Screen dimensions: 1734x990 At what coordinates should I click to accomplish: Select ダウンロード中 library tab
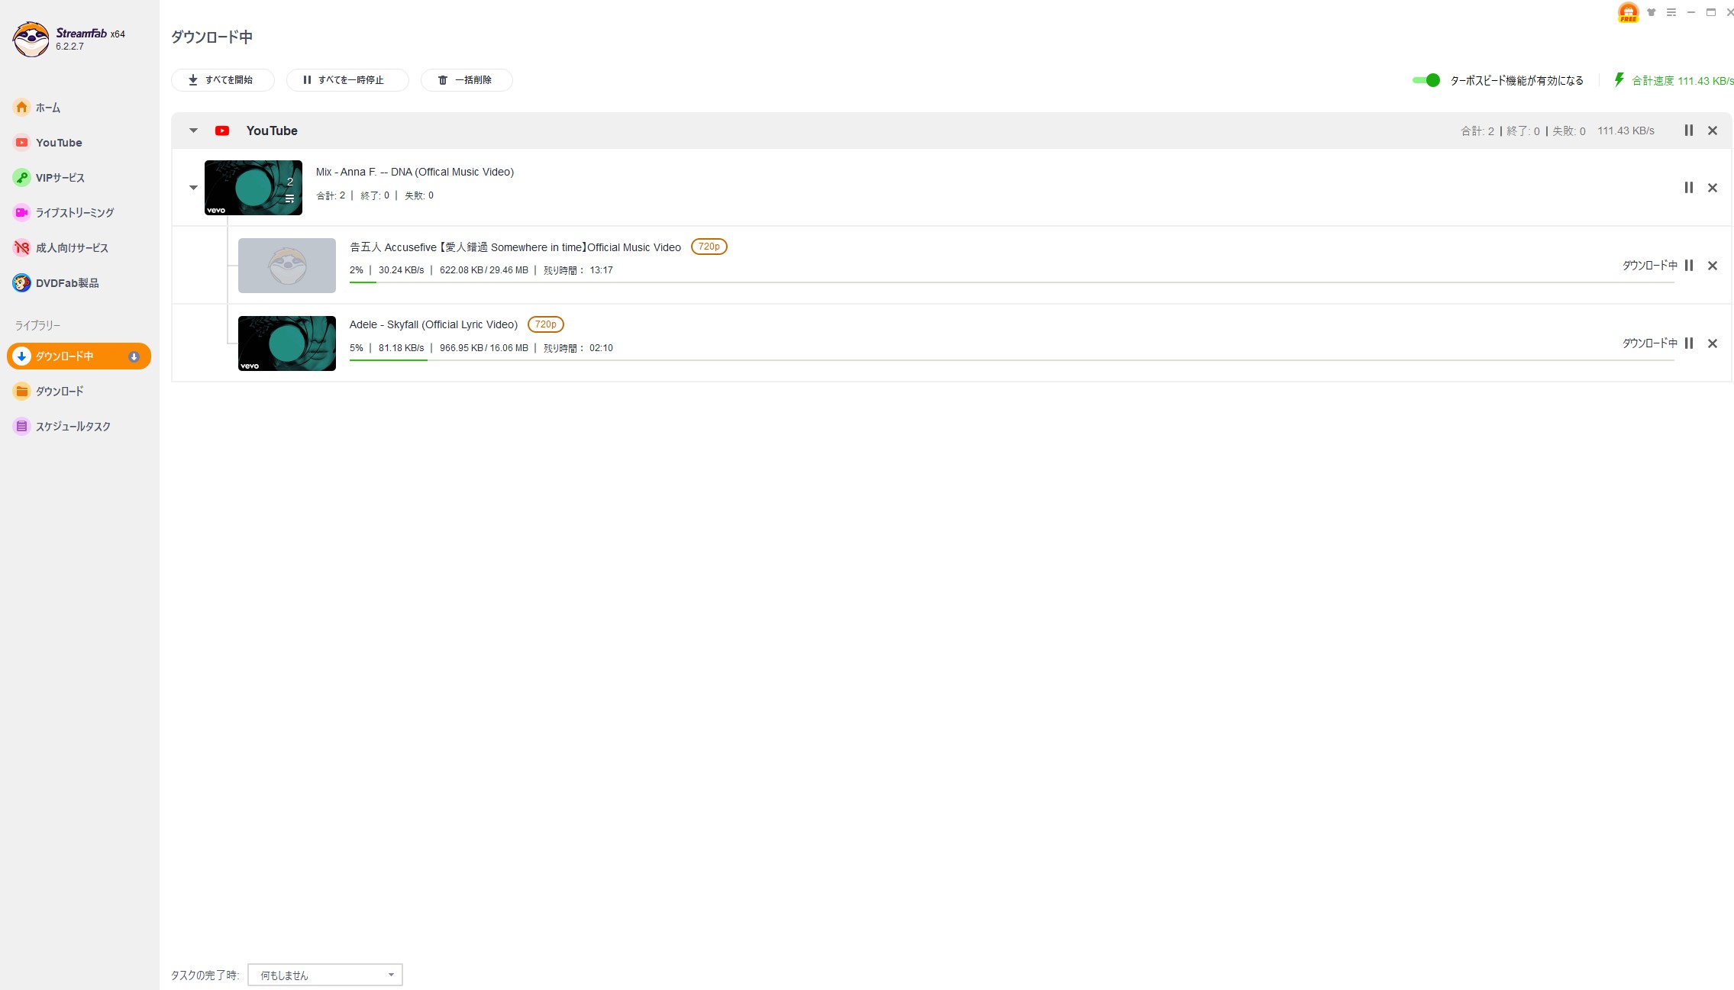[x=79, y=356]
